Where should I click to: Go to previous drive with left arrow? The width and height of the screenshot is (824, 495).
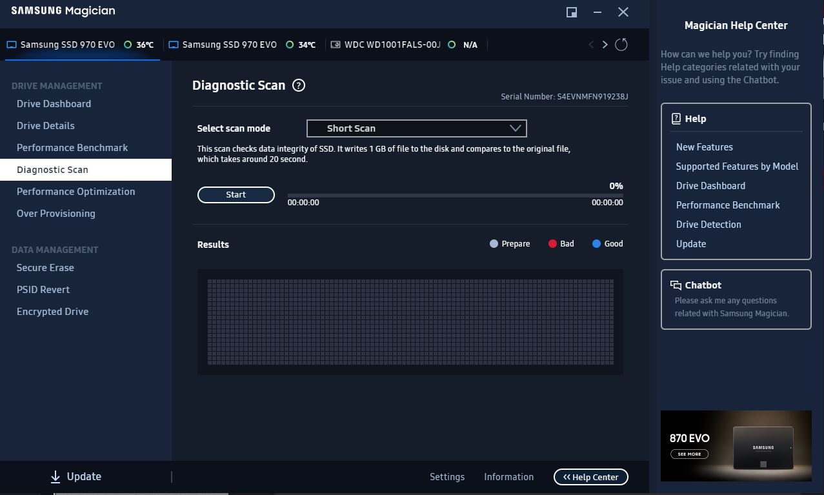click(x=591, y=45)
